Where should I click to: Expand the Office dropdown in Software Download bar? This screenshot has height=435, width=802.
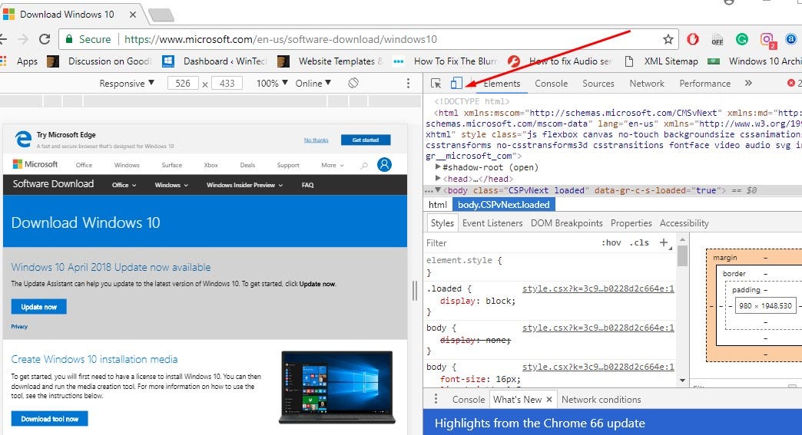tap(124, 185)
